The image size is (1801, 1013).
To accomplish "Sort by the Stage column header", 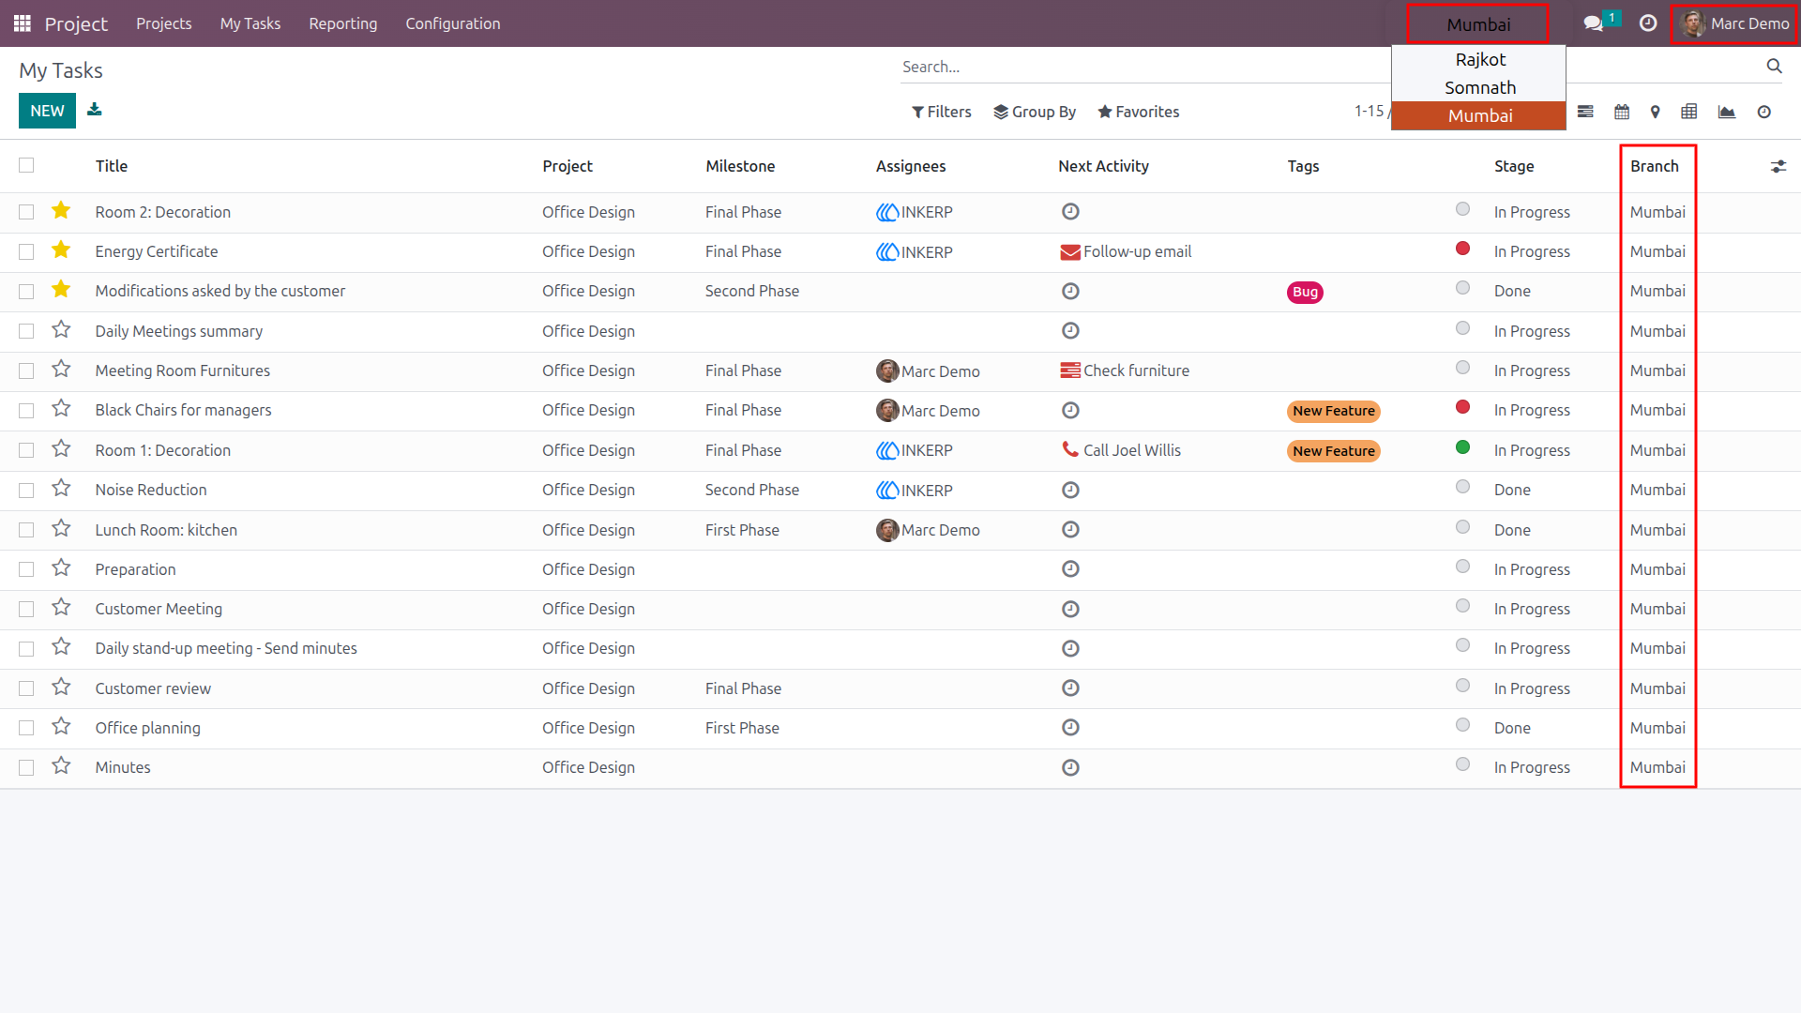I will 1514,166.
